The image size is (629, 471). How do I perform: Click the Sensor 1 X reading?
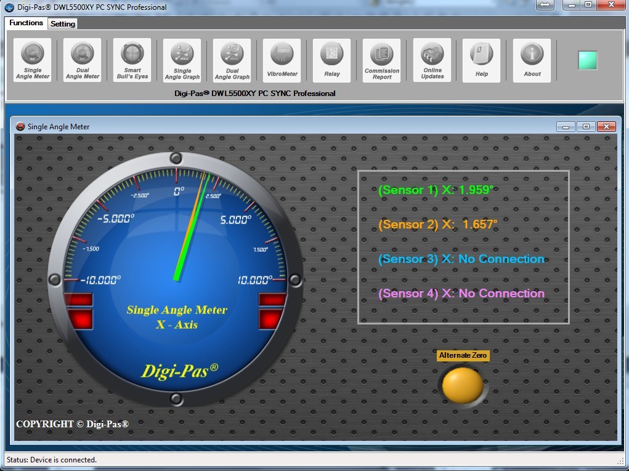click(436, 190)
